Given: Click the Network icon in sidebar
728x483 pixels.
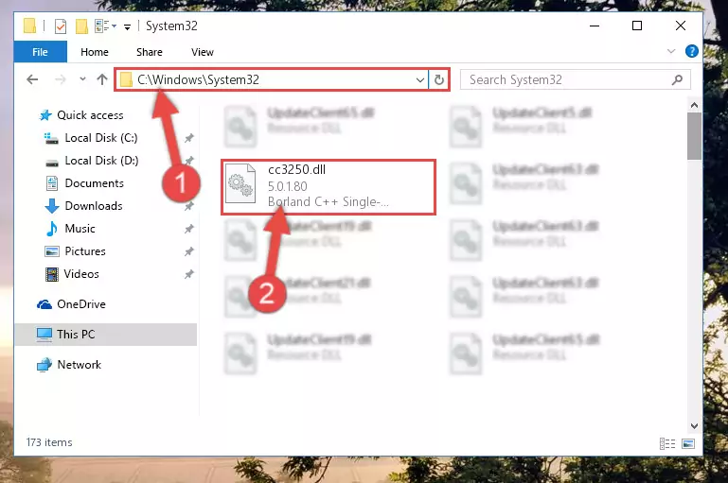Looking at the screenshot, I should coord(44,365).
